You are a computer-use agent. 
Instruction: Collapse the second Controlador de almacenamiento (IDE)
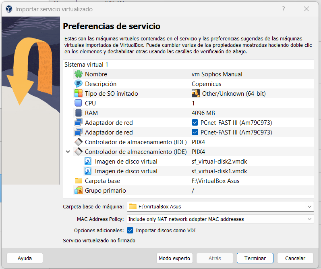(x=68, y=152)
